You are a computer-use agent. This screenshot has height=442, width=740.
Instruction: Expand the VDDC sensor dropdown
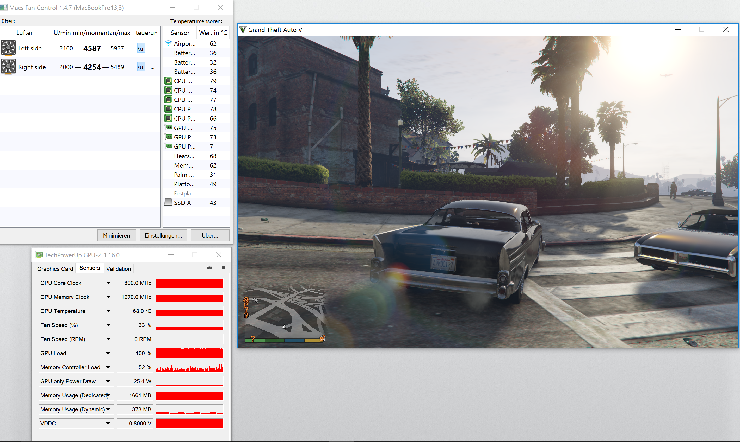click(108, 423)
